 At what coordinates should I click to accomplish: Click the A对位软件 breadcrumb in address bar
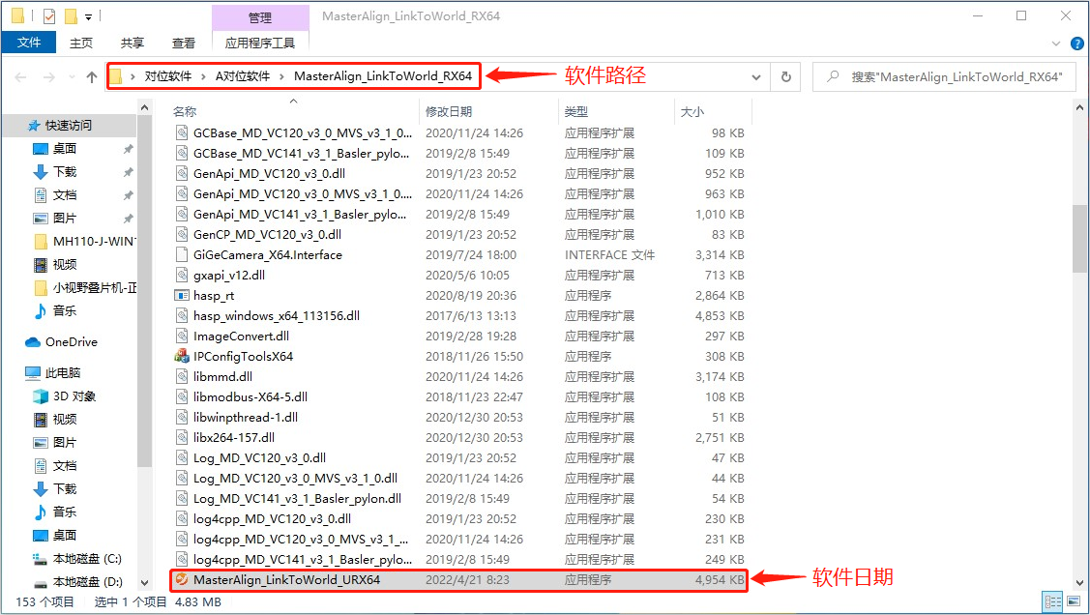(x=243, y=76)
